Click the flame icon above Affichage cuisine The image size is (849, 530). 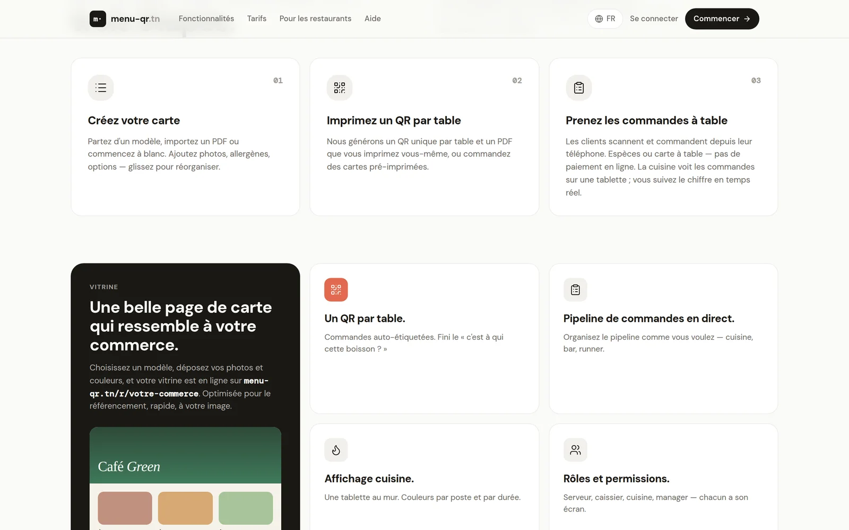pos(336,450)
